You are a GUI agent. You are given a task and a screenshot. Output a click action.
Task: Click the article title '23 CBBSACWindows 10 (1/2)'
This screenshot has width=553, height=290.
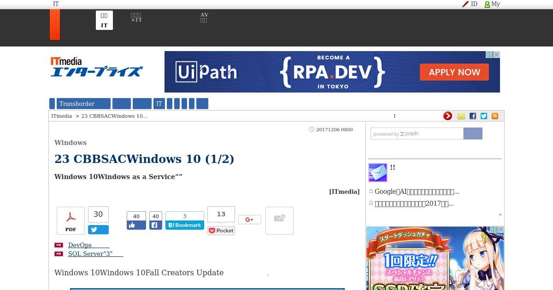point(144,159)
